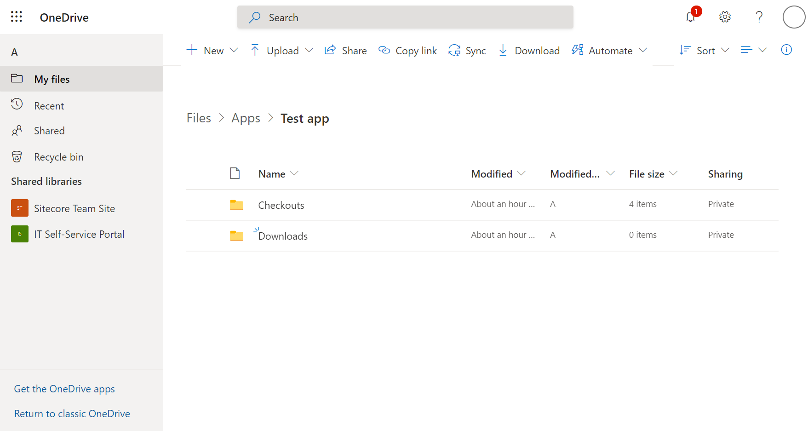808x431 pixels.
Task: Click the help question mark icon
Action: point(759,17)
